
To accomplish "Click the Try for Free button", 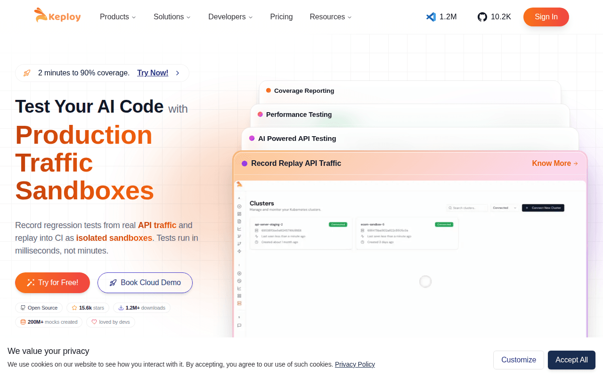I will [x=52, y=283].
